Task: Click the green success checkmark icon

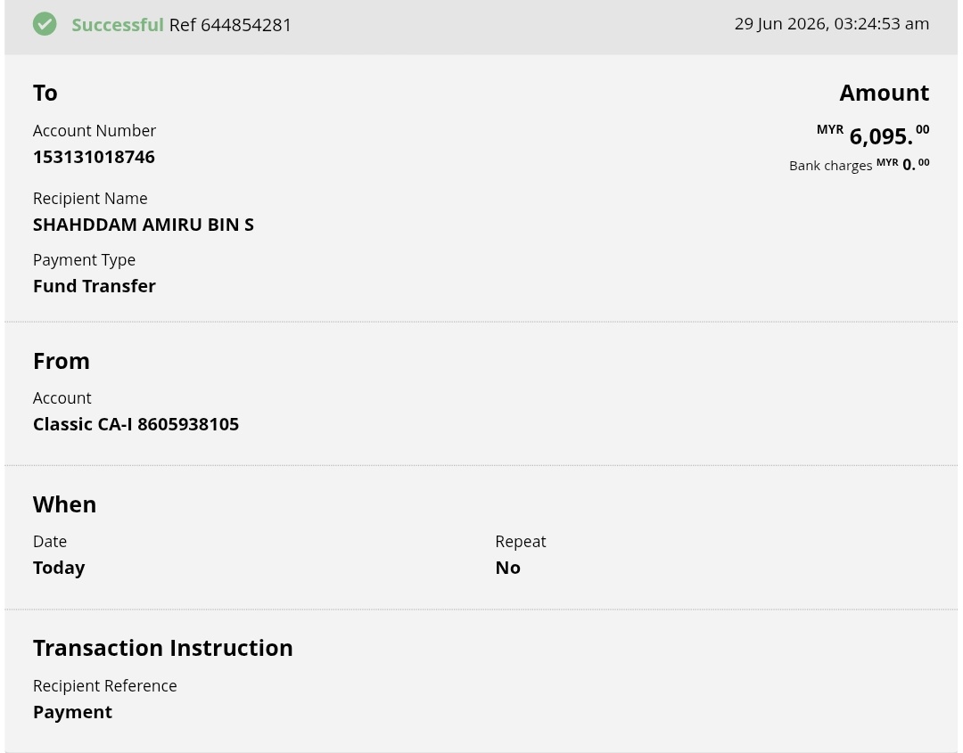Action: [x=45, y=24]
